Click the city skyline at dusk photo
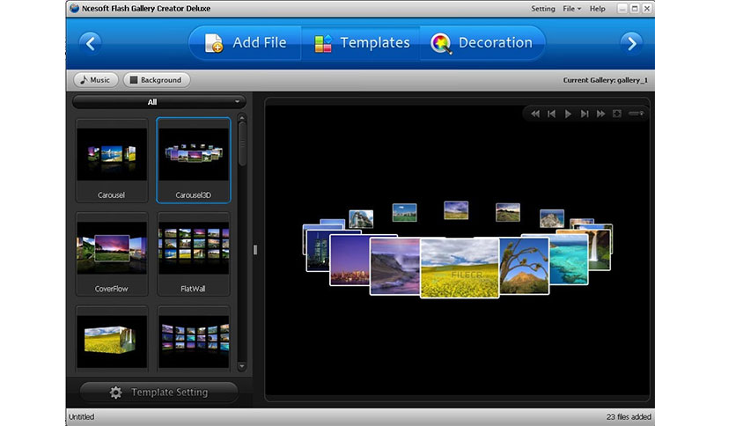The image size is (736, 426). tap(350, 261)
